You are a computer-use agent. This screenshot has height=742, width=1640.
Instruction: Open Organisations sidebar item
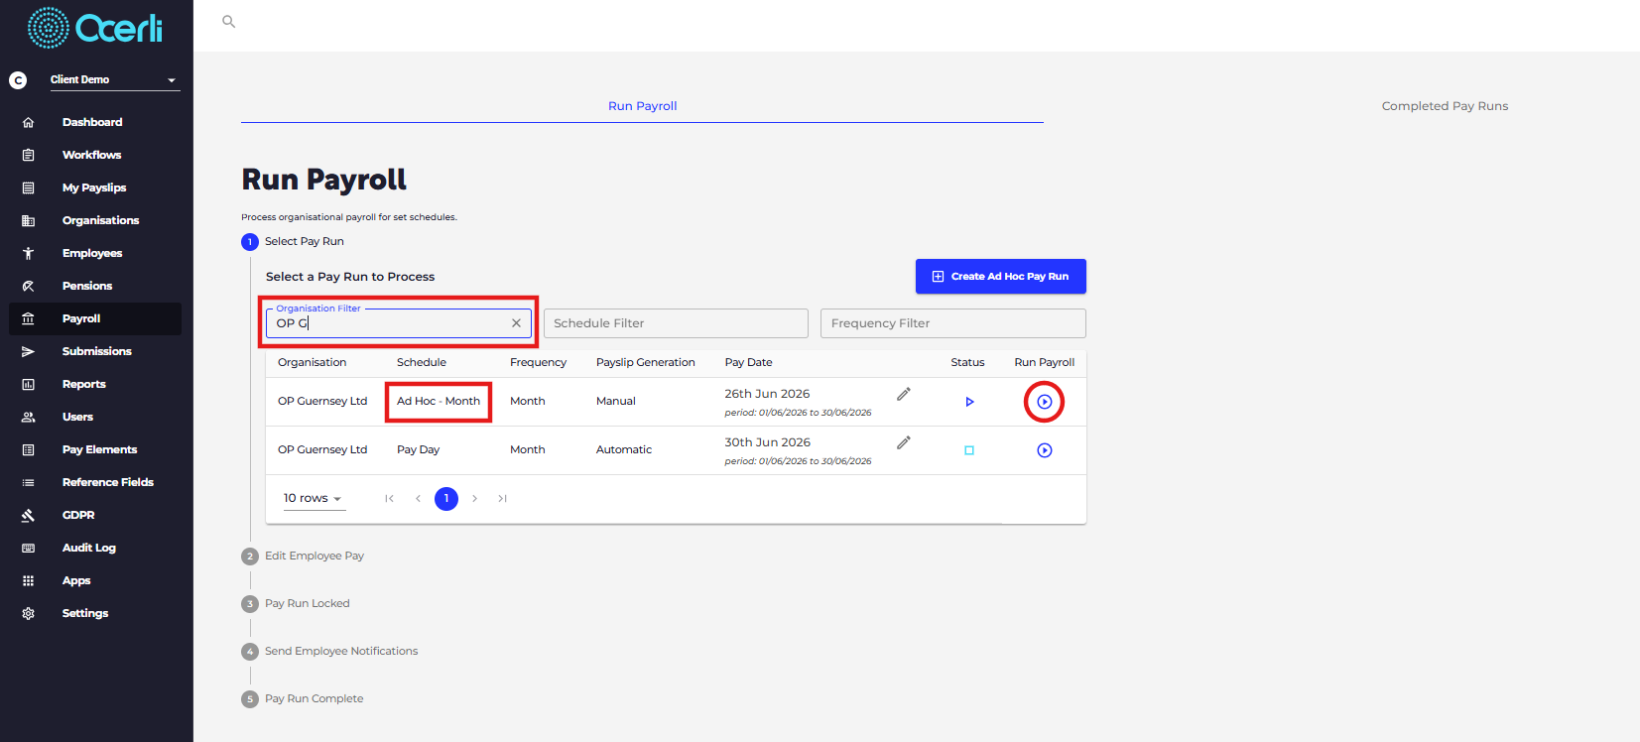click(100, 220)
